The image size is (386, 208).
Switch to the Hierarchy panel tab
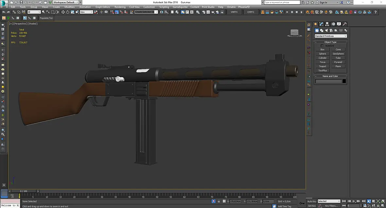(x=327, y=24)
